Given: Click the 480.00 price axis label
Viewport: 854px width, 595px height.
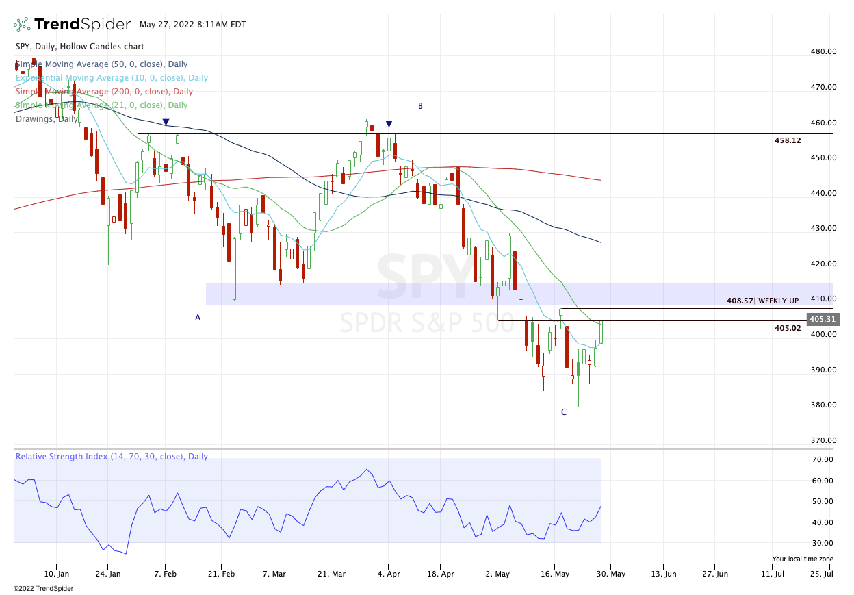Looking at the screenshot, I should [823, 51].
